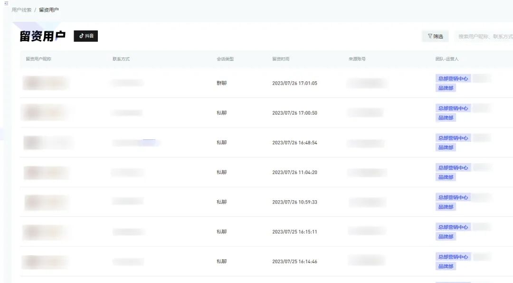The height and width of the screenshot is (283, 513).
Task: Select timestamp 2023/07/26 17:01:05
Action: 295,83
